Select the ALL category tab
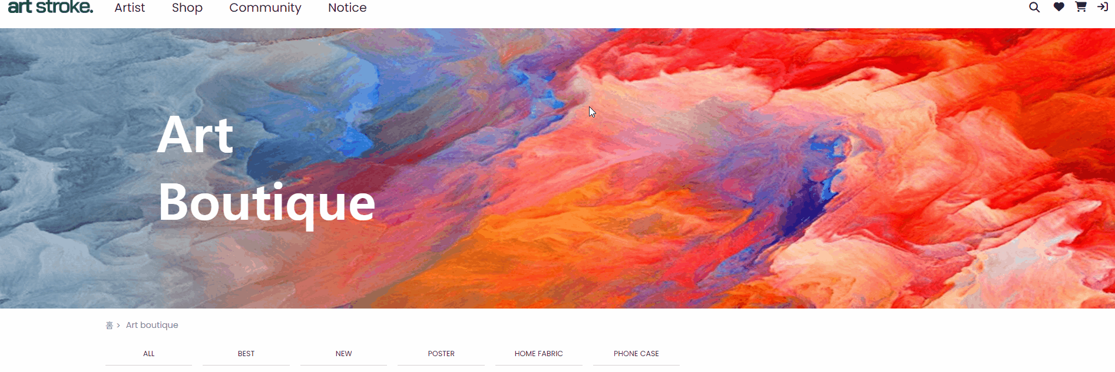This screenshot has width=1115, height=372. [x=149, y=354]
